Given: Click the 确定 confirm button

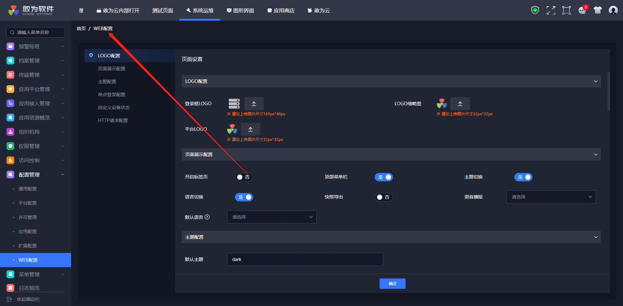Looking at the screenshot, I should coord(392,284).
